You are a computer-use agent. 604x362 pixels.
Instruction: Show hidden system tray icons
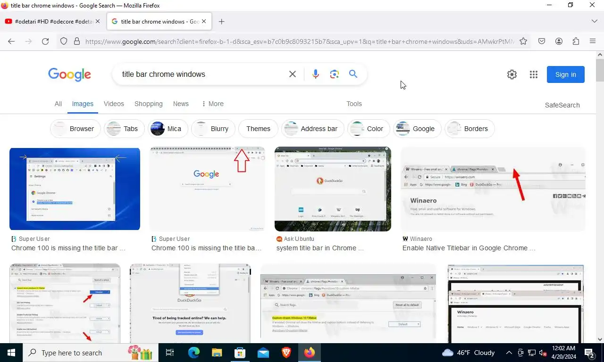tap(509, 353)
